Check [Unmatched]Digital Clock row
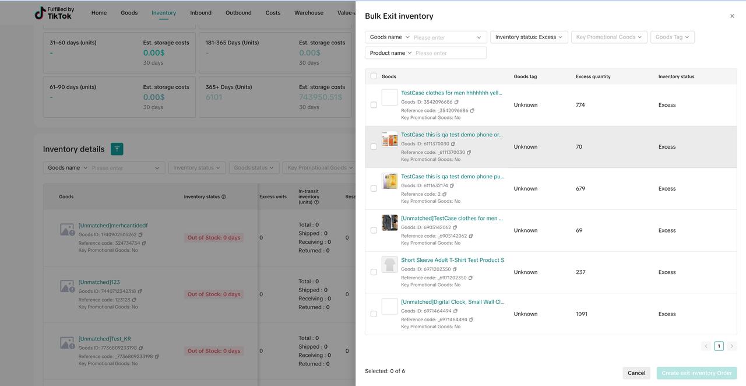This screenshot has height=386, width=746. [374, 314]
